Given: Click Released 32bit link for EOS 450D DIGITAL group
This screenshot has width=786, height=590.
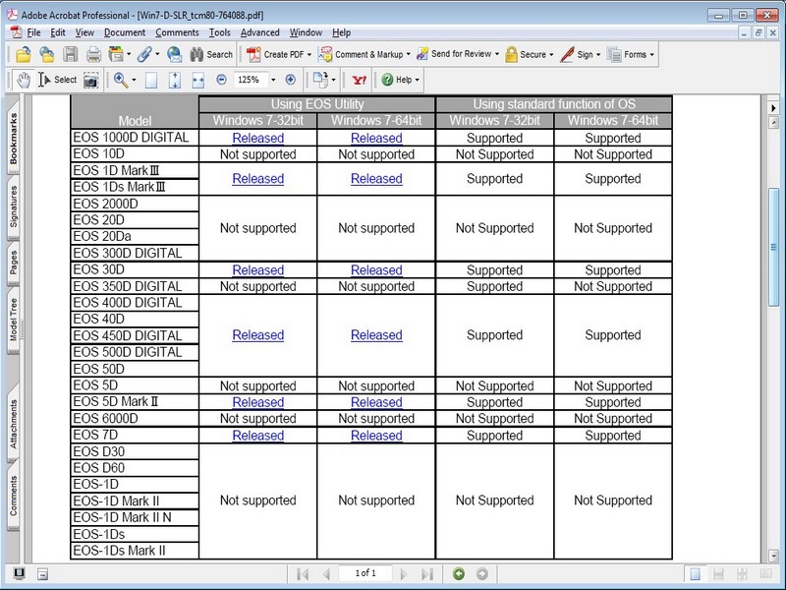Looking at the screenshot, I should coord(258,335).
